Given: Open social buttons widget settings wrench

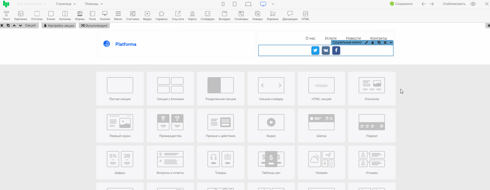Looking at the screenshot, I should click(x=366, y=43).
